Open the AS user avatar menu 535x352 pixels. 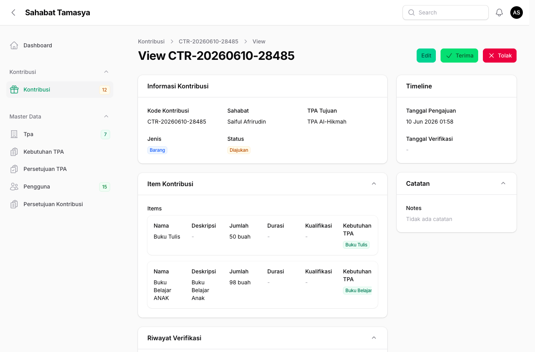tap(517, 13)
